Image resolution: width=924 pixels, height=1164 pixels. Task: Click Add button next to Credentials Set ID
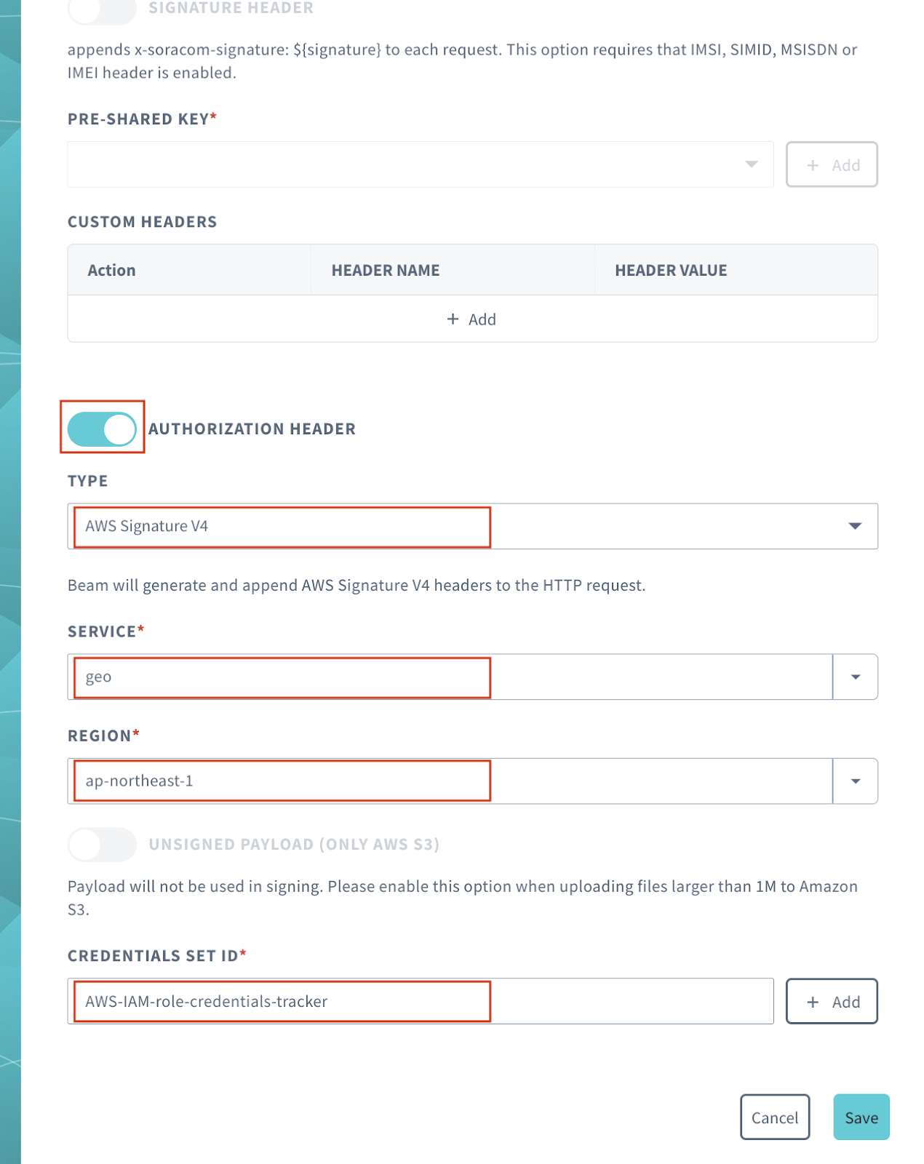pyautogui.click(x=832, y=1002)
